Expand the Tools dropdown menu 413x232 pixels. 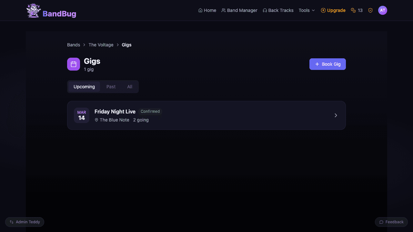point(307,10)
